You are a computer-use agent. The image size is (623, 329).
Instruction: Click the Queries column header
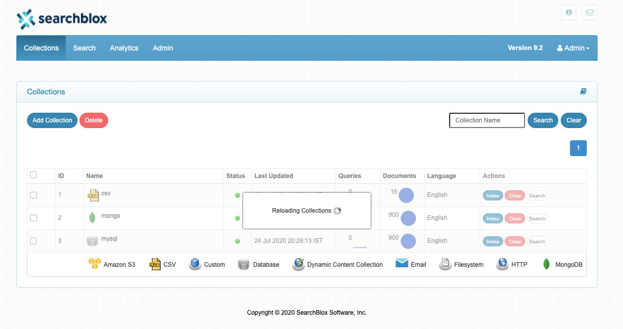click(350, 176)
